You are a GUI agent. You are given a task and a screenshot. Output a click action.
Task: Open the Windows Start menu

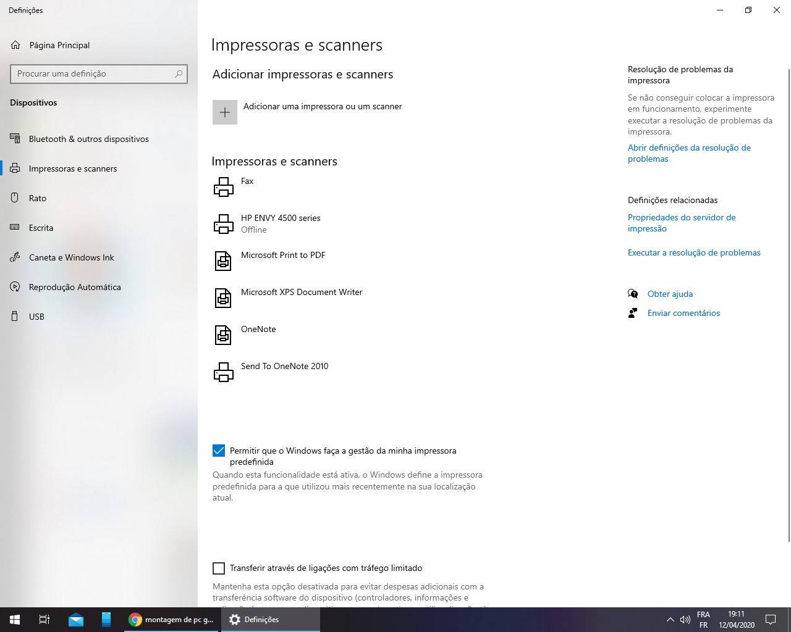tap(15, 620)
